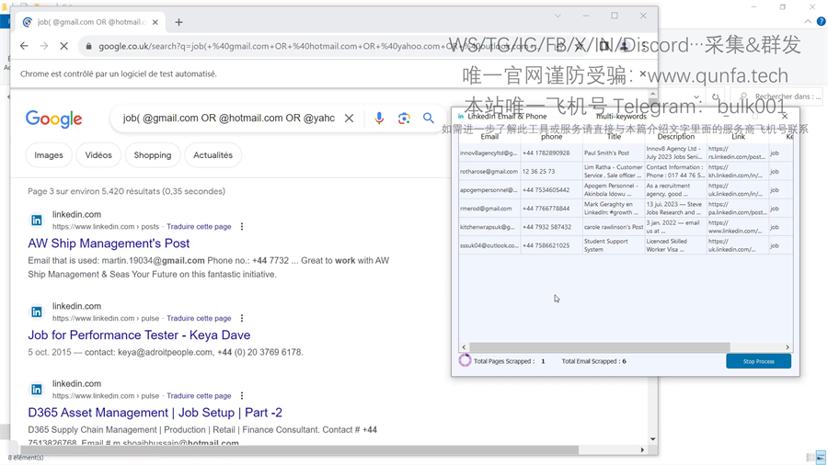The image size is (828, 465).
Task: Translate the AW Ship Management page
Action: (x=199, y=227)
